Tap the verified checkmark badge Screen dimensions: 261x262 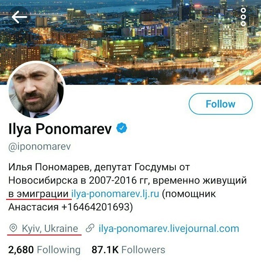tap(122, 128)
